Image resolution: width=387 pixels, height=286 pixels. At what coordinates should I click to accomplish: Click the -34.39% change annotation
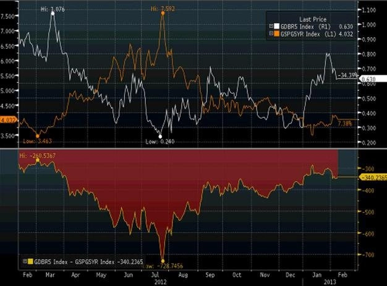[348, 75]
